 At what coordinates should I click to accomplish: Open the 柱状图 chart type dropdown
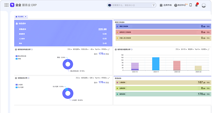pyautogui.click(x=204, y=49)
